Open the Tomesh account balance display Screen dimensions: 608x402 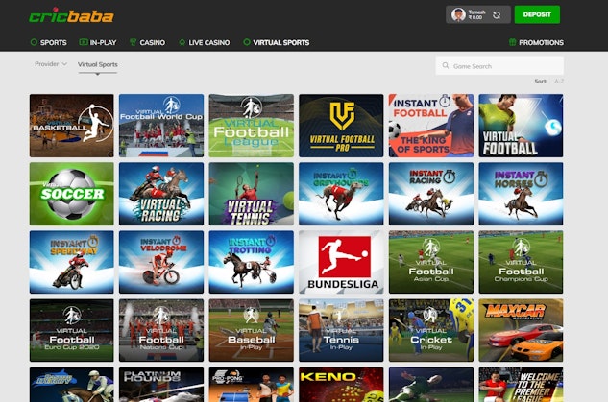[x=477, y=14]
